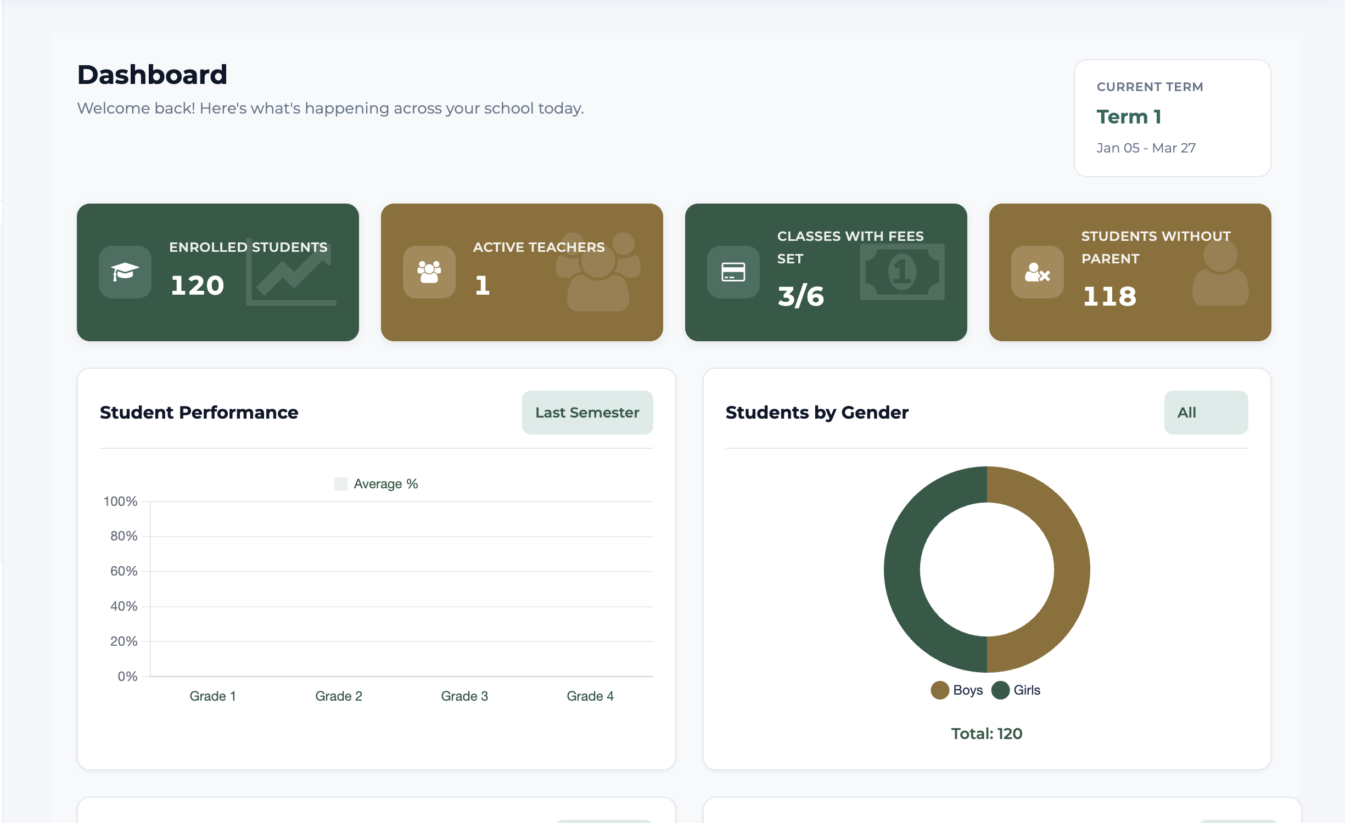Click the Enrolled Students stat card
The image size is (1345, 823).
(218, 273)
